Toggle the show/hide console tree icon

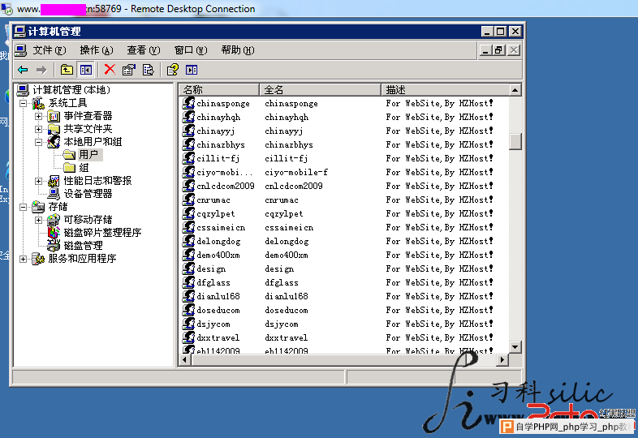click(x=86, y=70)
